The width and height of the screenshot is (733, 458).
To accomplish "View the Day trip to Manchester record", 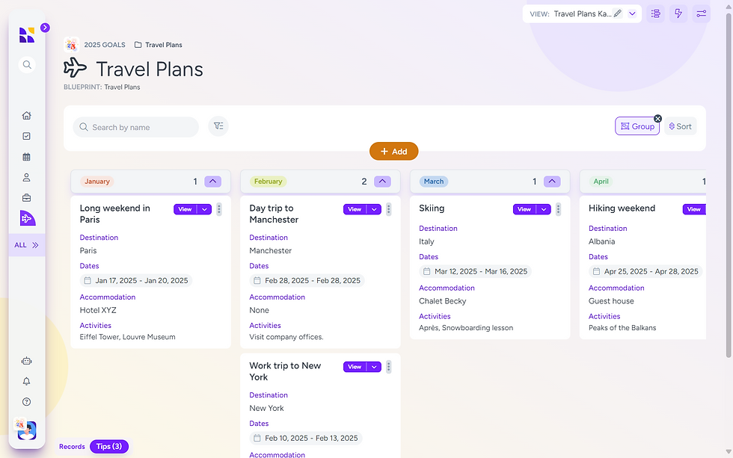I will pos(355,209).
